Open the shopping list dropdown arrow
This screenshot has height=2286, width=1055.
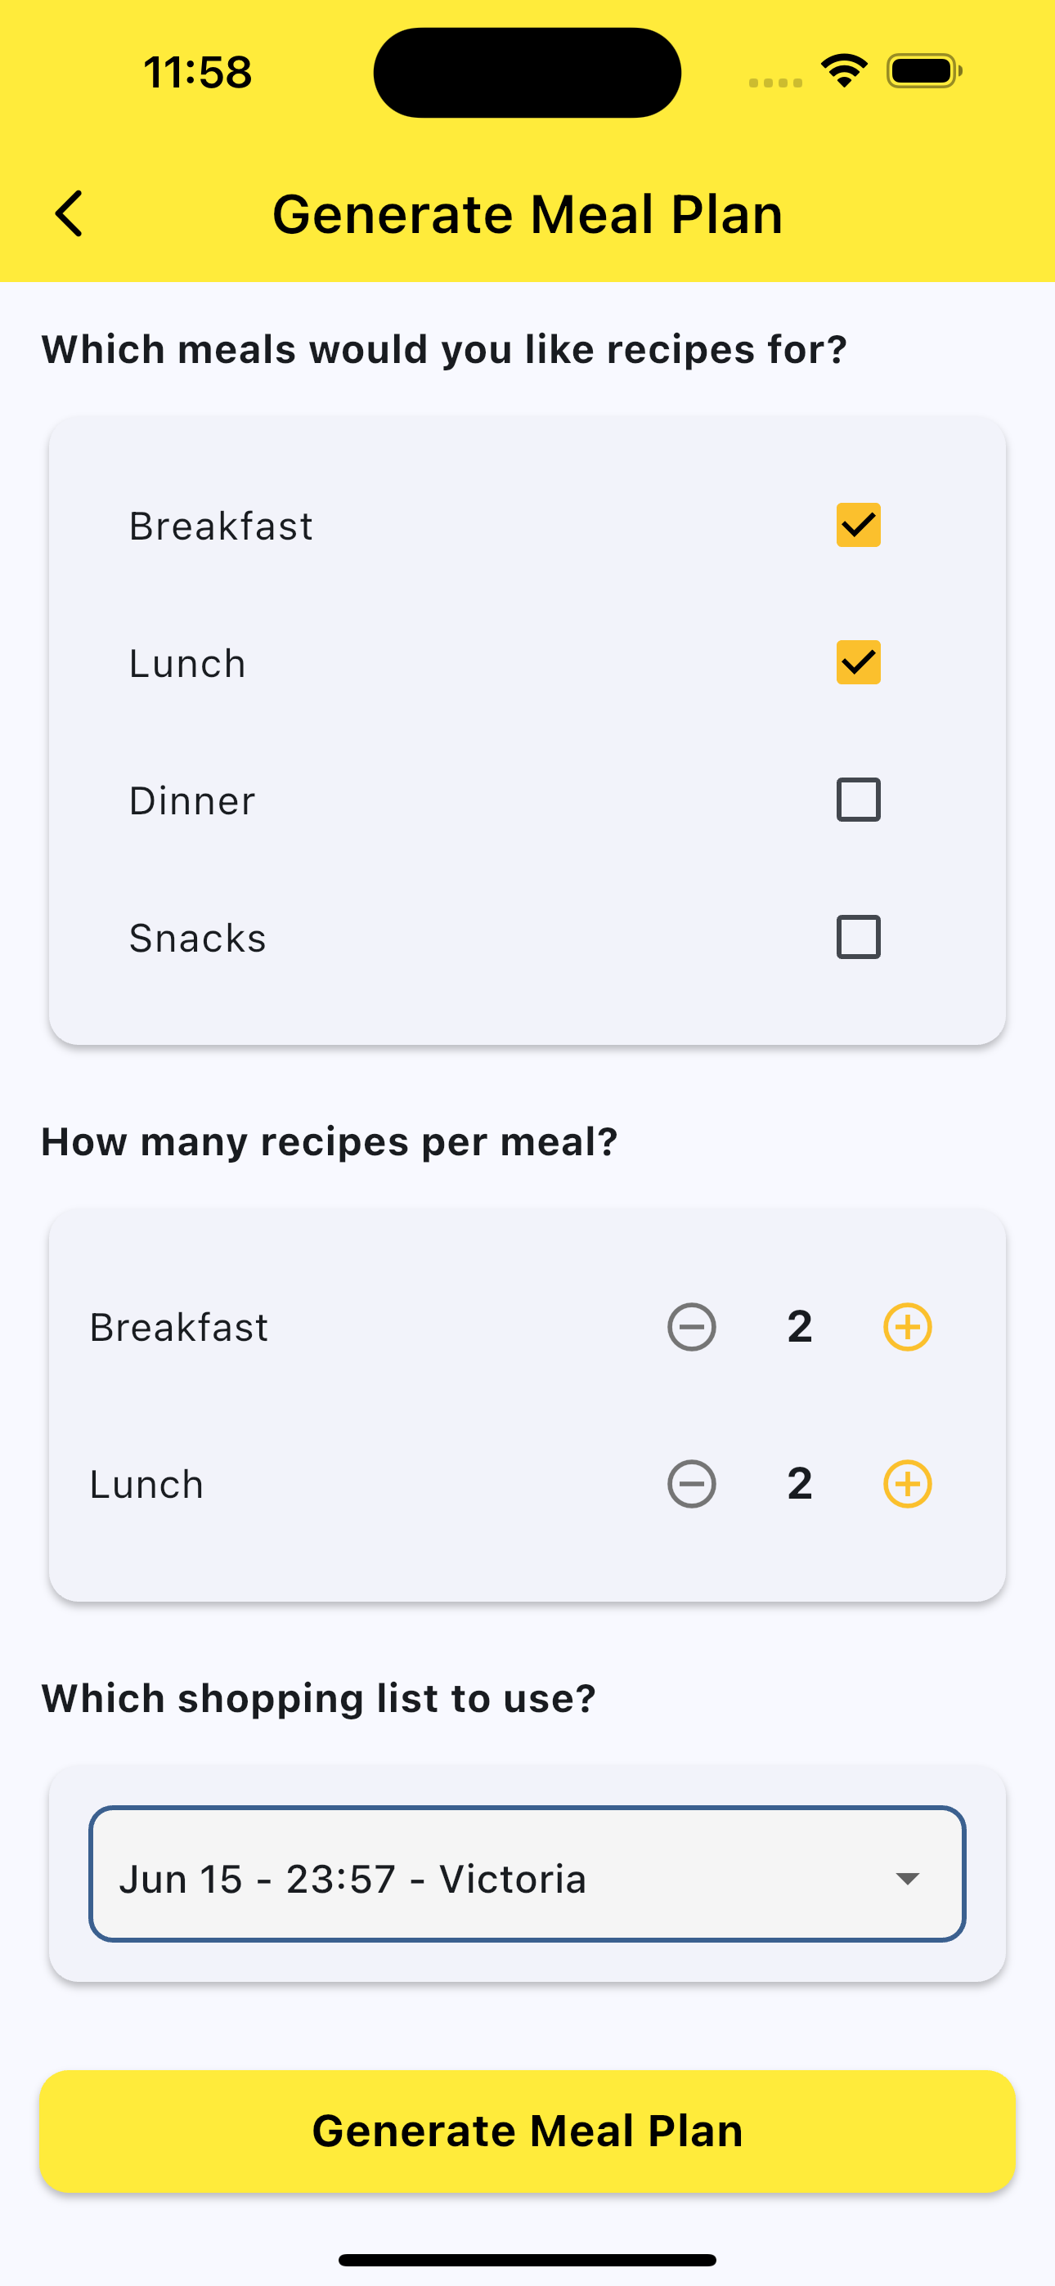[908, 1879]
